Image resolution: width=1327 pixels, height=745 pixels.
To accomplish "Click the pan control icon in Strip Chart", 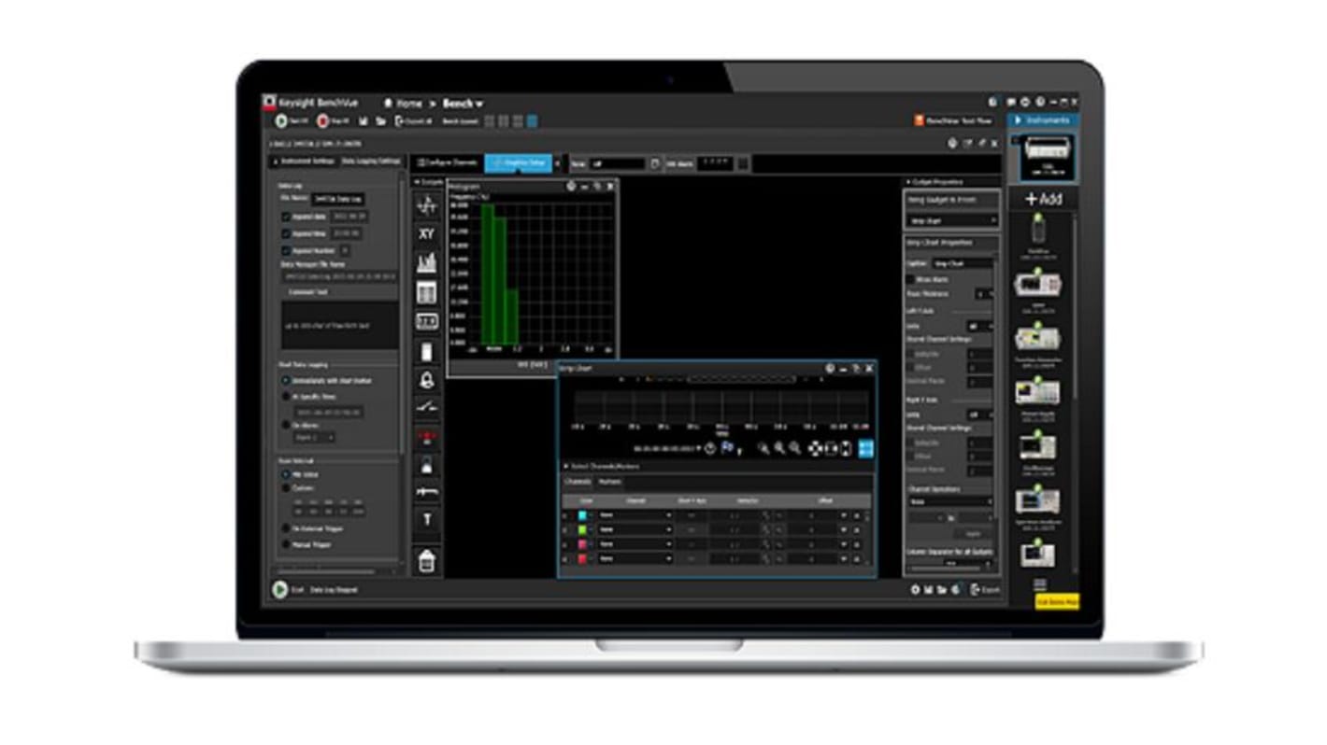I will [x=814, y=449].
